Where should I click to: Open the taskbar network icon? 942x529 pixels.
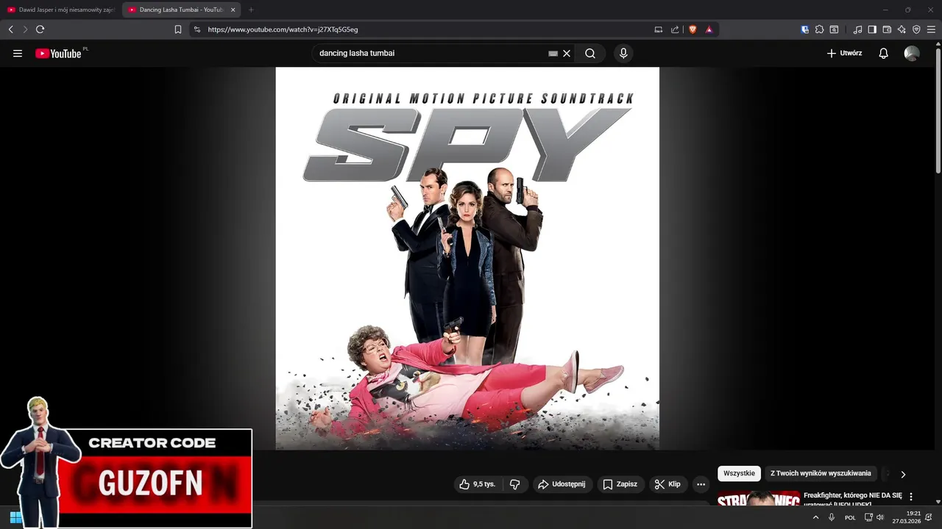[x=868, y=517]
